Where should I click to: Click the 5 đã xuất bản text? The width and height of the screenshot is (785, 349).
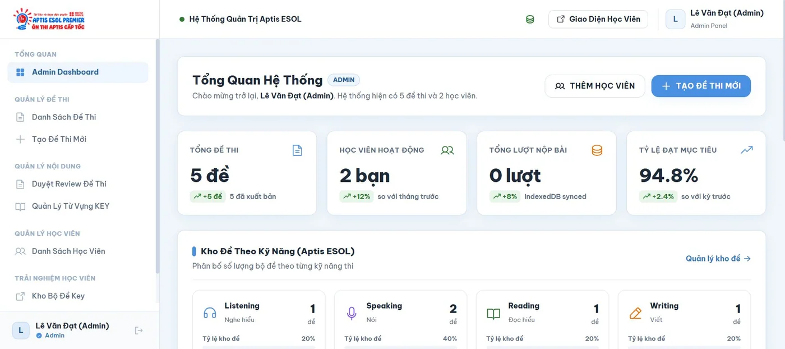point(253,196)
